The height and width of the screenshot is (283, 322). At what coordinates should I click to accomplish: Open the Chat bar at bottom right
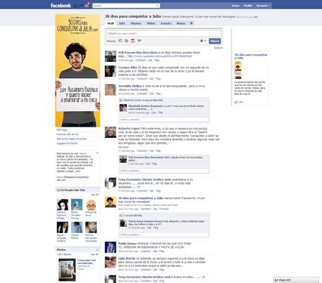coord(296,280)
